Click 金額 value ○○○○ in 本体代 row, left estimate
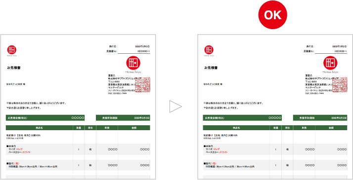The image size is (353, 180). (144, 149)
